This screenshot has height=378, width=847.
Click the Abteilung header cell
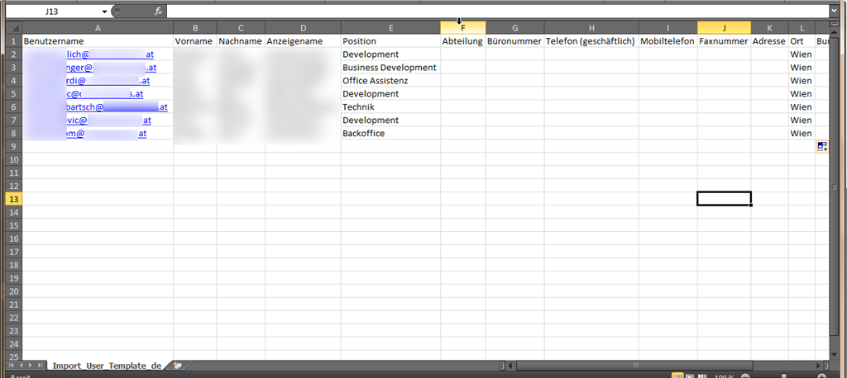[463, 41]
